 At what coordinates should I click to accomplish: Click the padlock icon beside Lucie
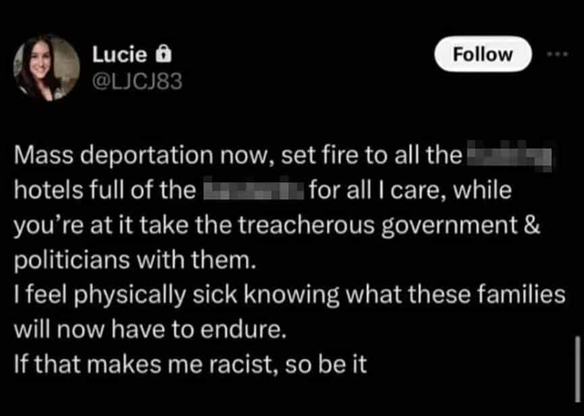pyautogui.click(x=163, y=54)
